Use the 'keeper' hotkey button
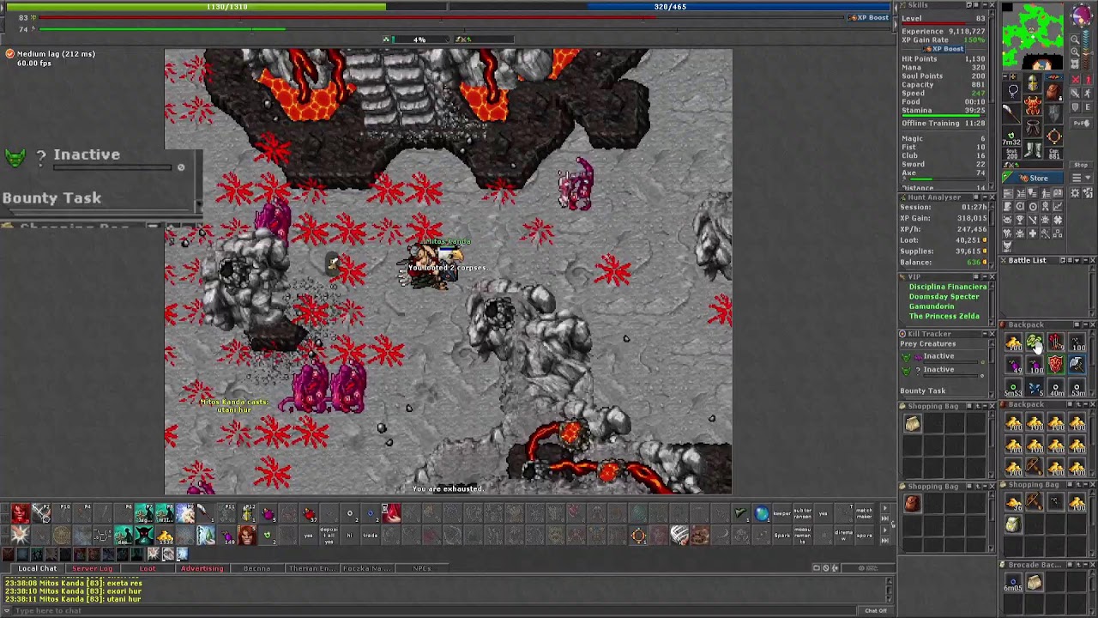The width and height of the screenshot is (1098, 618). point(781,513)
